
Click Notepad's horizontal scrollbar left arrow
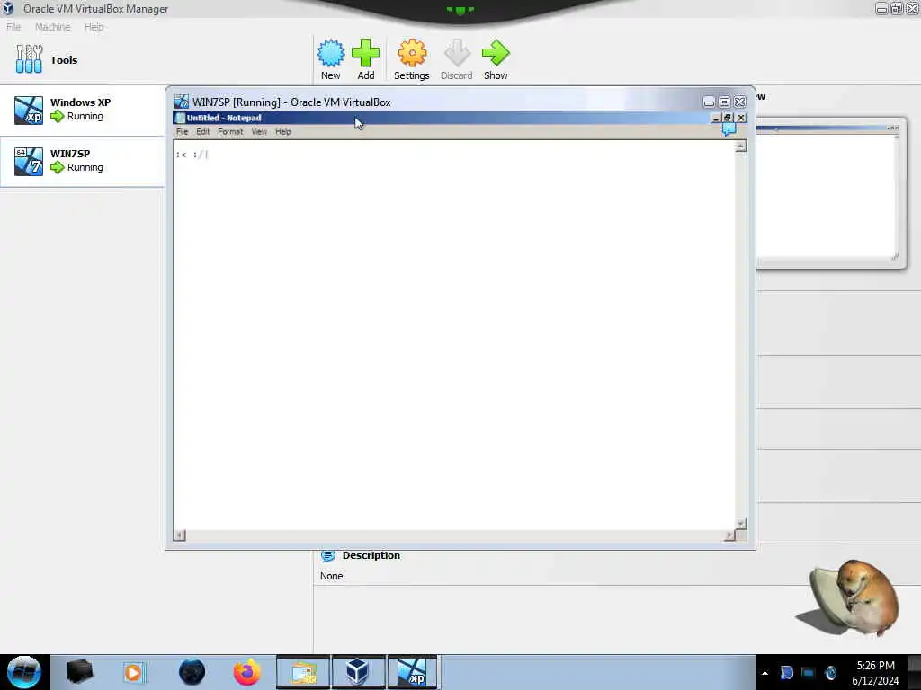(180, 535)
